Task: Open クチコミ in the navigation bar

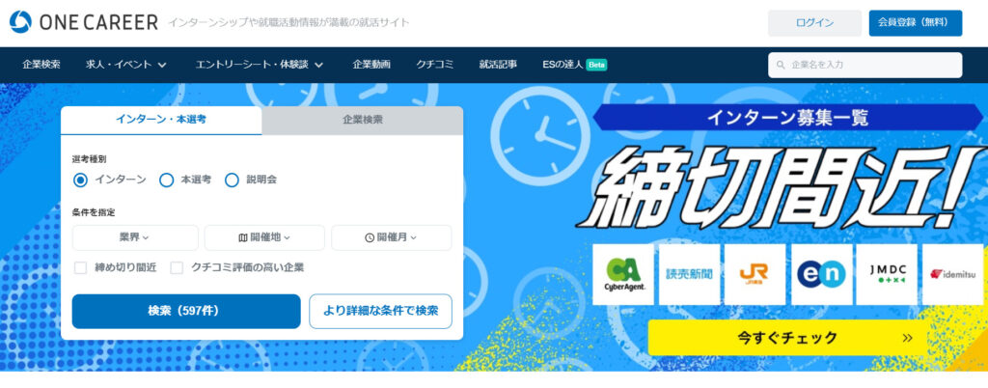Action: (435, 65)
